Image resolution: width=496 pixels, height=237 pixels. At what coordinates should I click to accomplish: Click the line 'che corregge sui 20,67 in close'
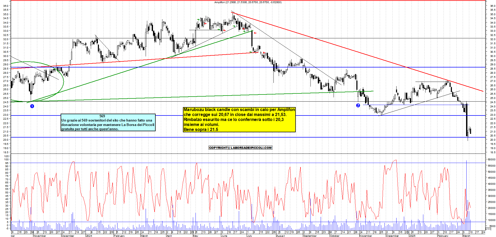click(235, 114)
